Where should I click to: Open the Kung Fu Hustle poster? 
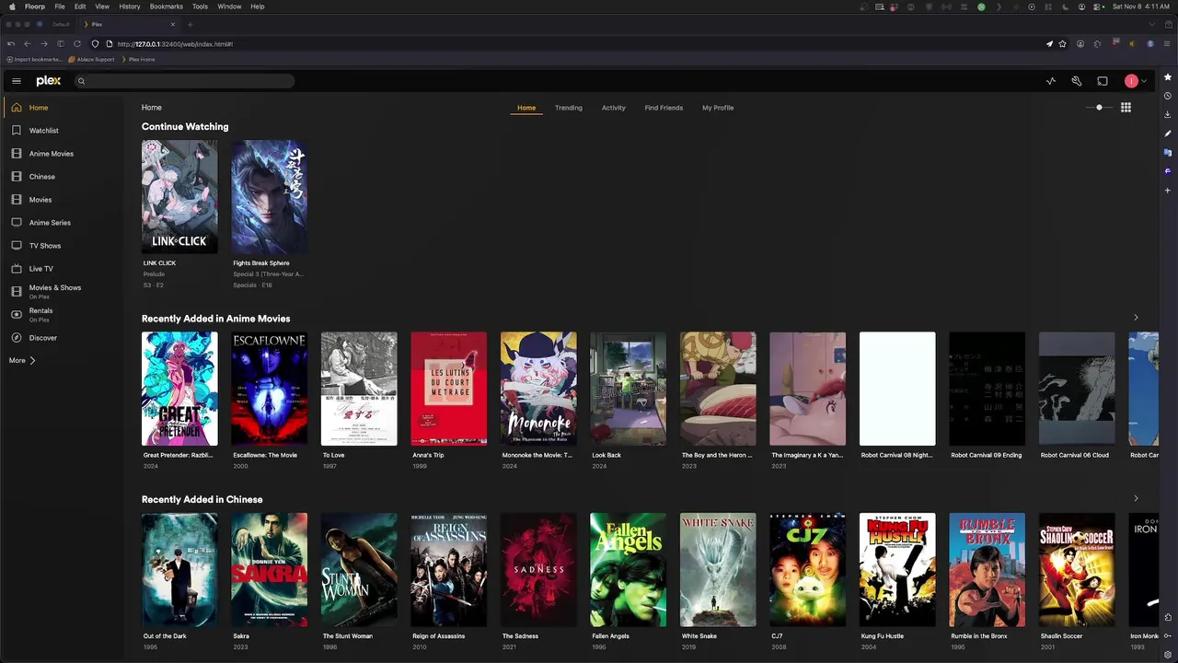(x=897, y=570)
